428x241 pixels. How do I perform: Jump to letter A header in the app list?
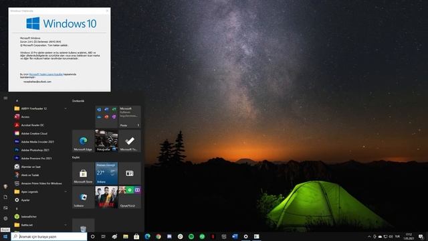click(x=17, y=101)
